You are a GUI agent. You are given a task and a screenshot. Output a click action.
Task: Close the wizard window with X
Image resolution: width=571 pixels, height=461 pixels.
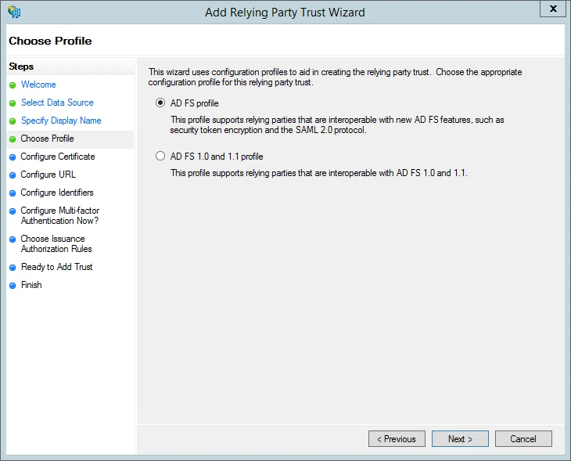pyautogui.click(x=553, y=9)
